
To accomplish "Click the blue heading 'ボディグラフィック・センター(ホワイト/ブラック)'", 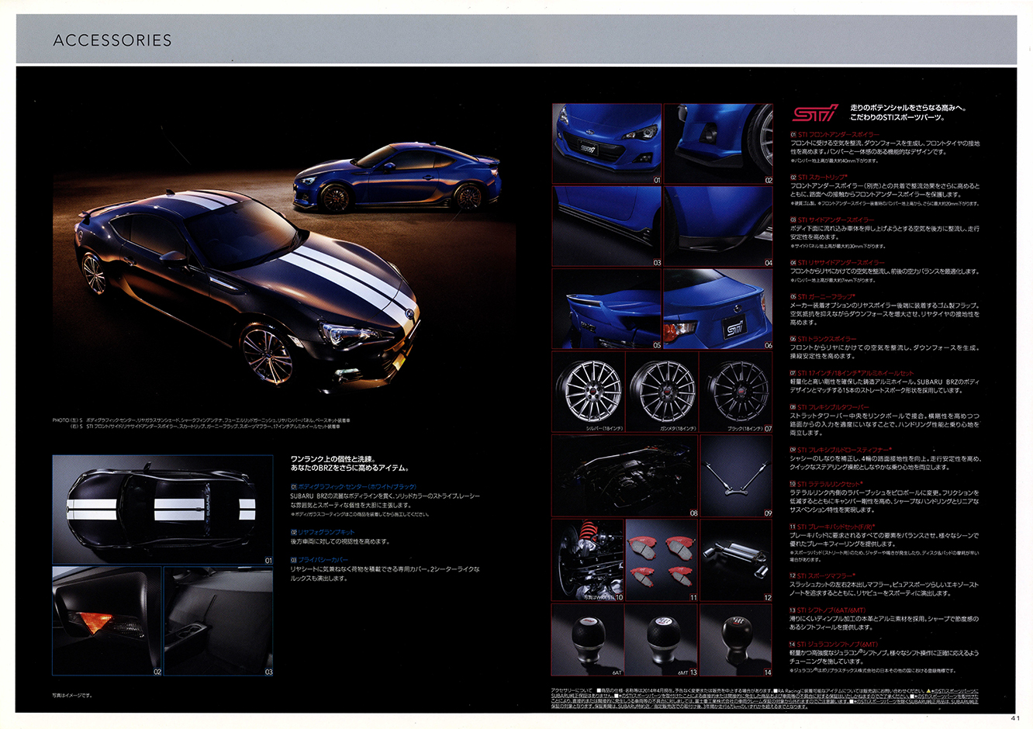I will 358,487.
